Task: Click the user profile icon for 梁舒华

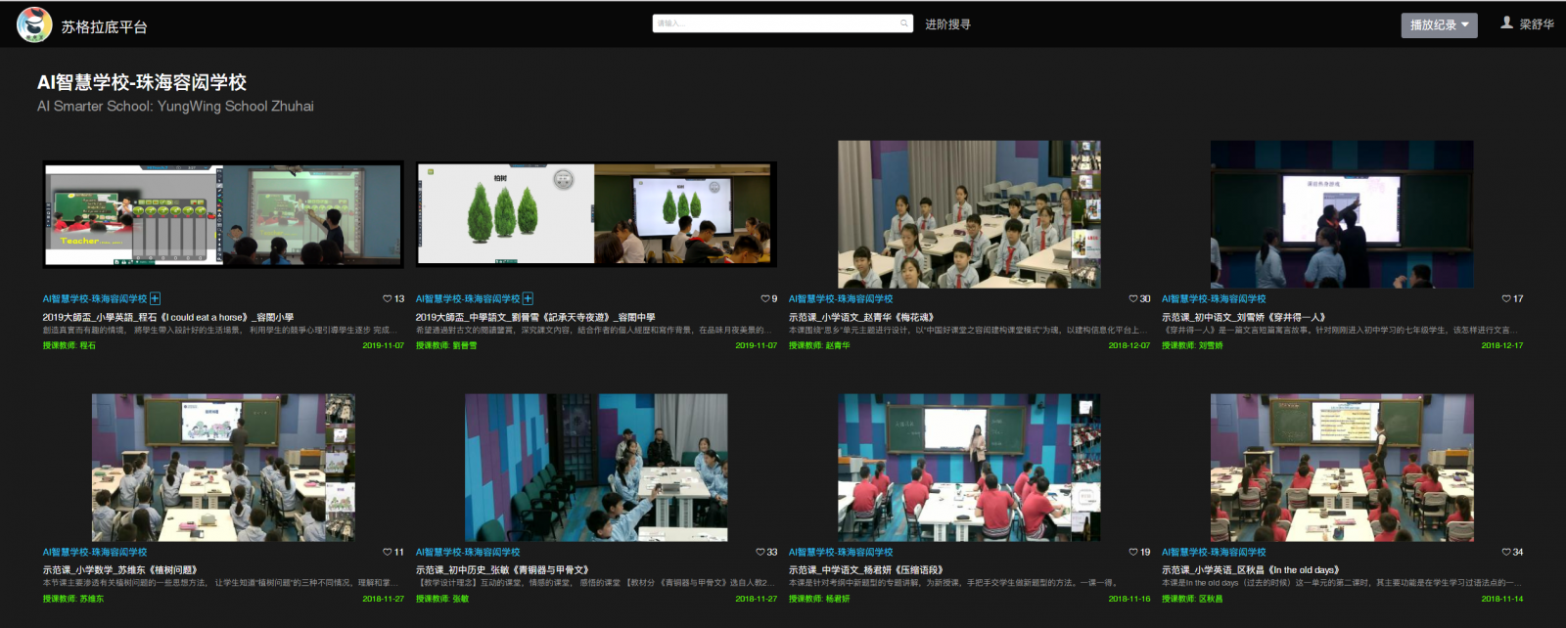Action: 1506,22
